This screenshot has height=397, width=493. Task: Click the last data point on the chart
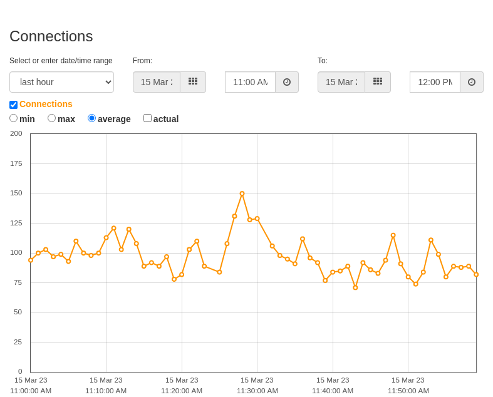click(476, 274)
